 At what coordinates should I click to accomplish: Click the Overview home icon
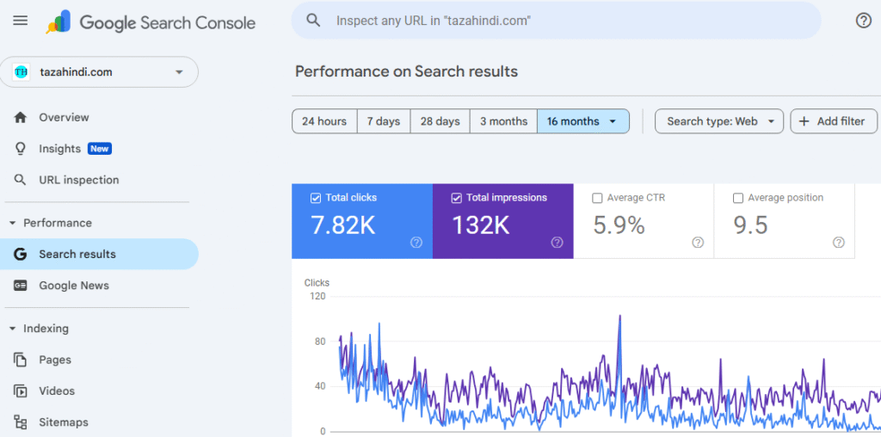21,117
